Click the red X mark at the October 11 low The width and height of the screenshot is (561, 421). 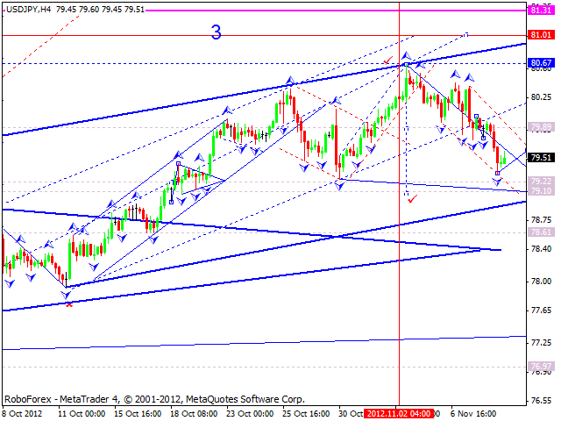[68, 303]
